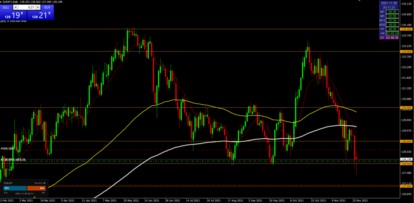The width and height of the screenshot is (414, 203).
Task: Click the 6 Oct 2021 date on time axis
Action: coord(296,200)
